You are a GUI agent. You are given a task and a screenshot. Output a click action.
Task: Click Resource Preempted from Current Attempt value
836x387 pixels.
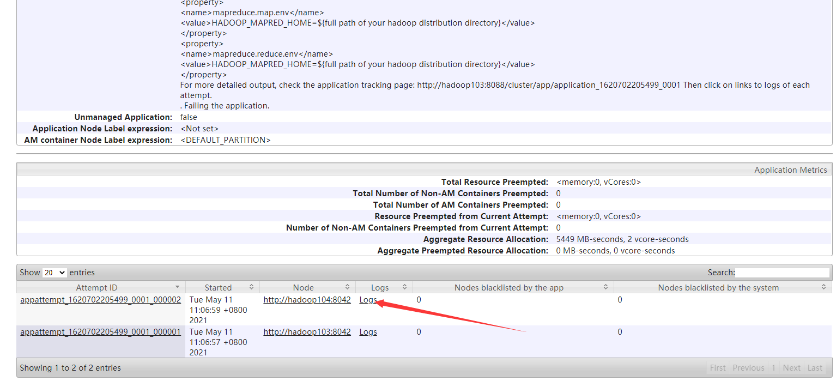pyautogui.click(x=598, y=216)
